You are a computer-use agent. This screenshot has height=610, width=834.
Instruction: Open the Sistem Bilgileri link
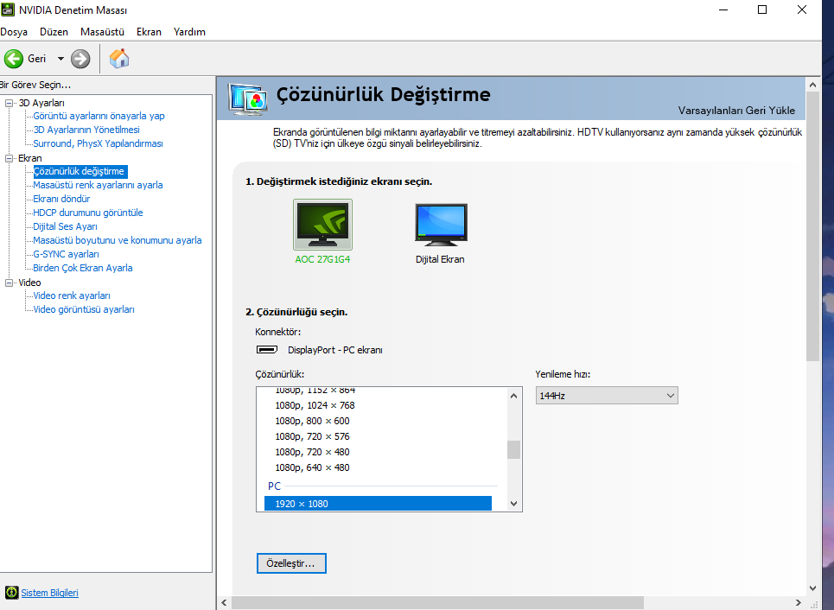[49, 593]
